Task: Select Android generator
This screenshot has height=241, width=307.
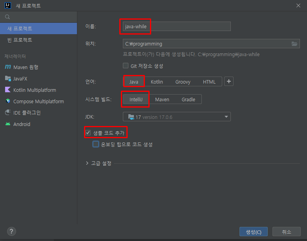Action: pyautogui.click(x=38, y=124)
